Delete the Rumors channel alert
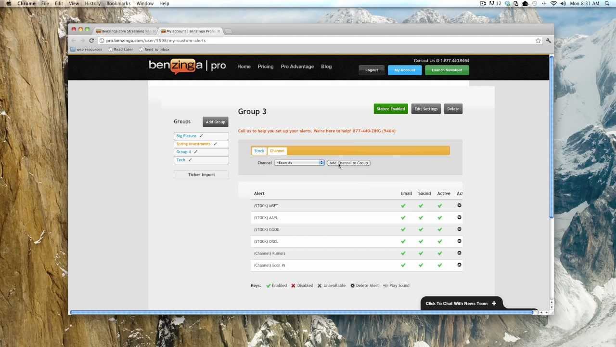 point(459,253)
